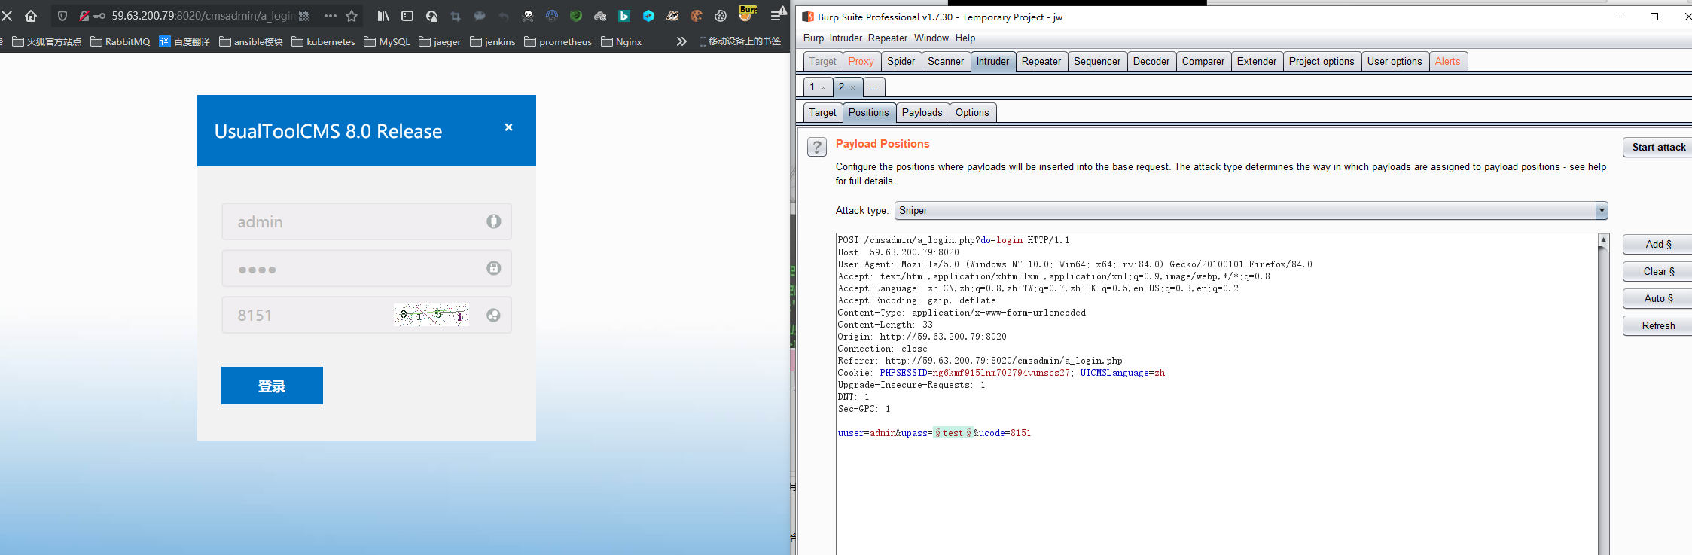Image resolution: width=1692 pixels, height=555 pixels.
Task: Close the UsualToolCMS login dialog
Action: coord(508,127)
